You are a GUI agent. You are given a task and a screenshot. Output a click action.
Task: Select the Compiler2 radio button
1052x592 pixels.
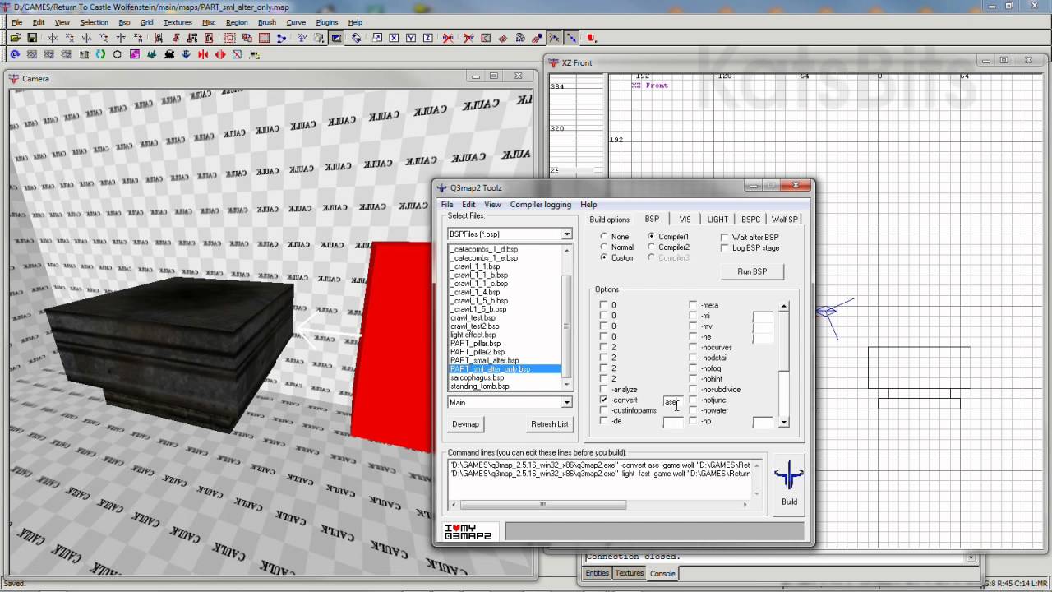[652, 247]
